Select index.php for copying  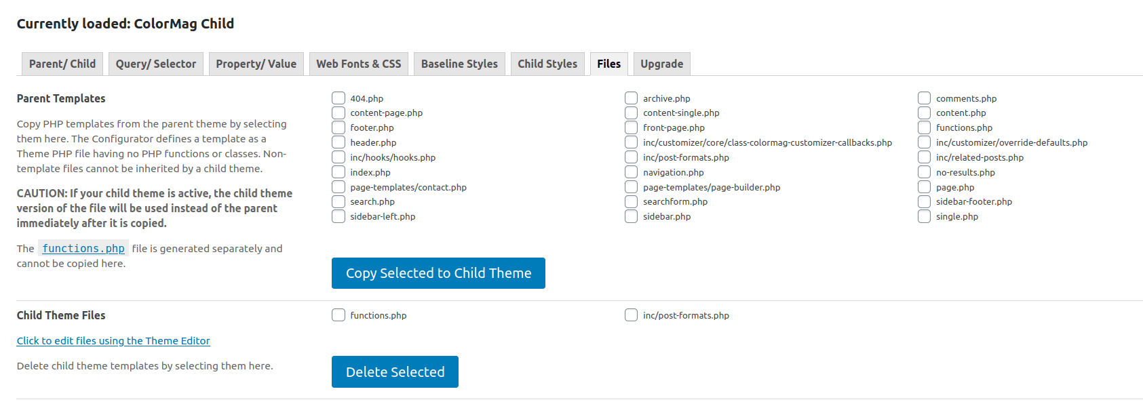338,171
